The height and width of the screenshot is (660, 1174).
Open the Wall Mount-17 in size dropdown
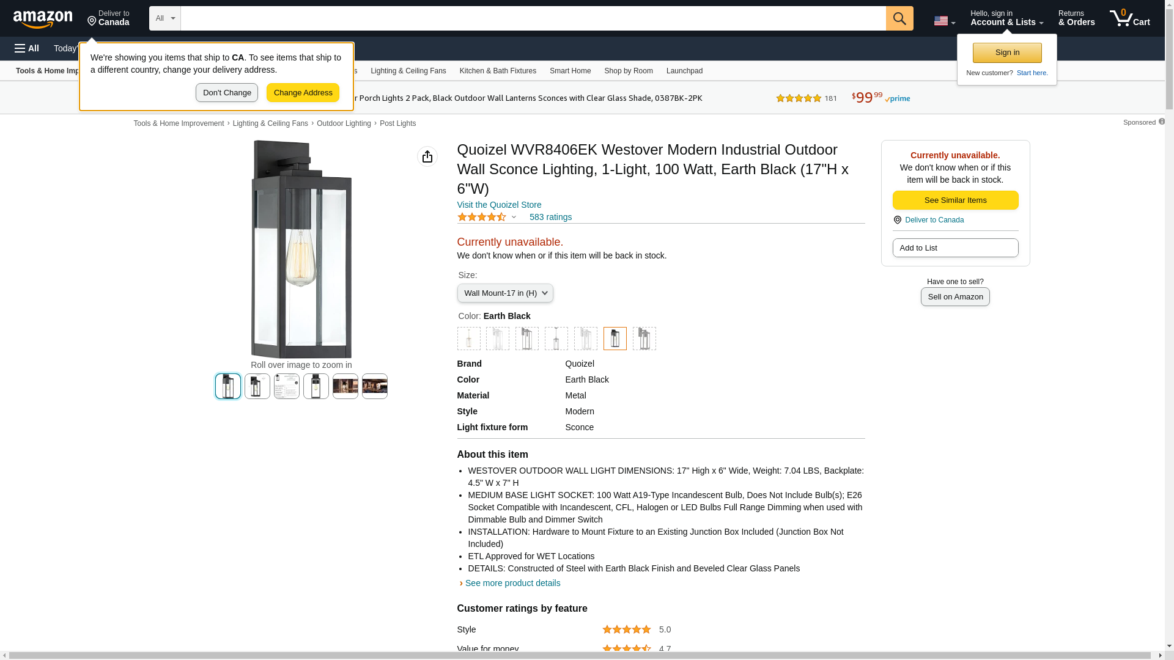tap(504, 293)
